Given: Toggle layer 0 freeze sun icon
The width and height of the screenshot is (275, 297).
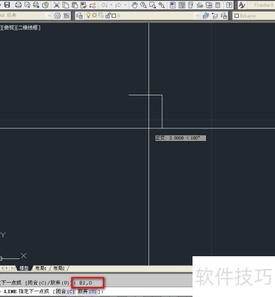Looking at the screenshot, I should (x=94, y=15).
